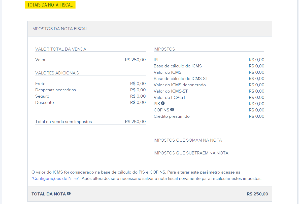Click the VALOR TOTAL DA VENDA heading
The height and width of the screenshot is (204, 299).
pos(61,49)
